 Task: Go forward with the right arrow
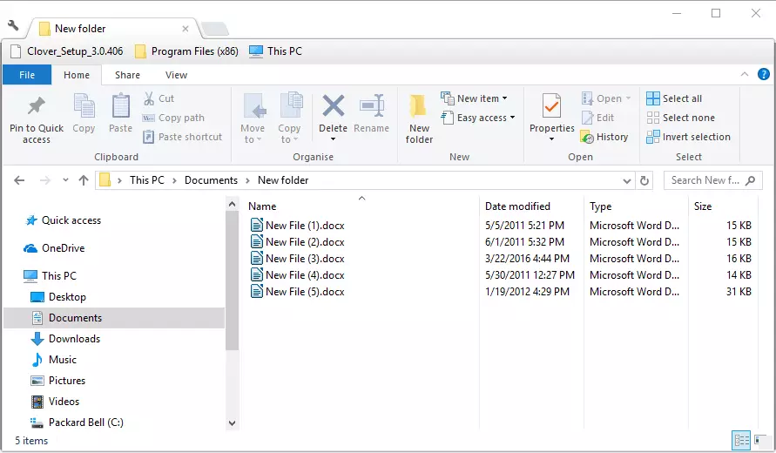pyautogui.click(x=45, y=180)
